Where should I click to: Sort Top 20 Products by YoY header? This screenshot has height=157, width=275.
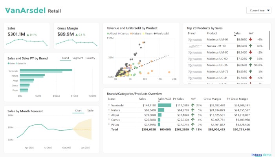251,33
